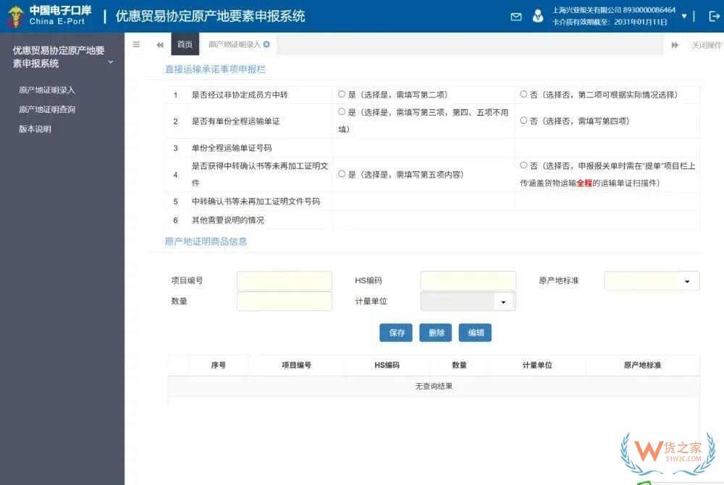This screenshot has width=724, height=485.
Task: Open the envelope message icon in header
Action: tap(515, 16)
